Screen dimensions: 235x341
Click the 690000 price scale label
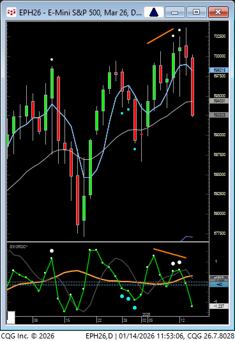220,135
